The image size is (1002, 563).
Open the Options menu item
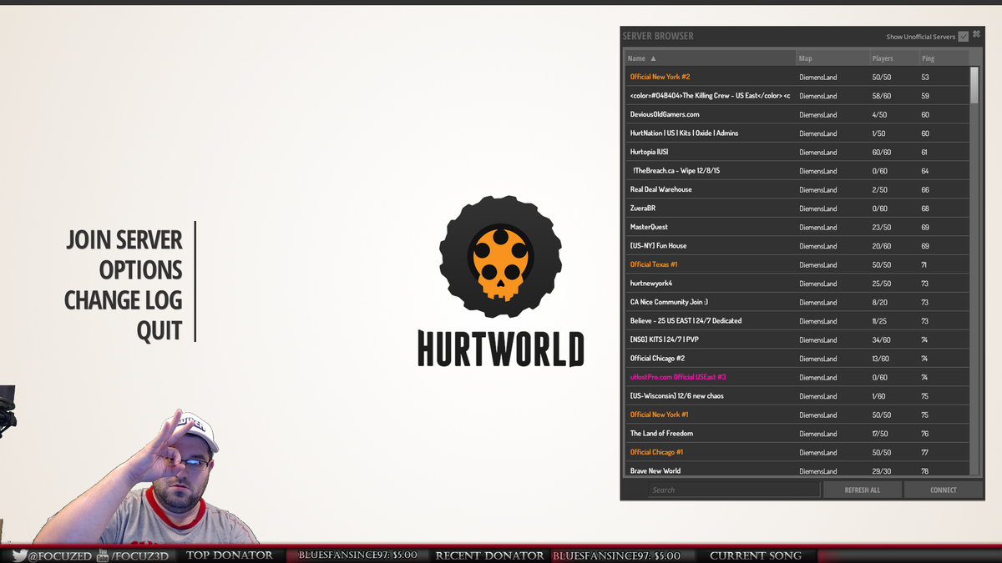(140, 270)
